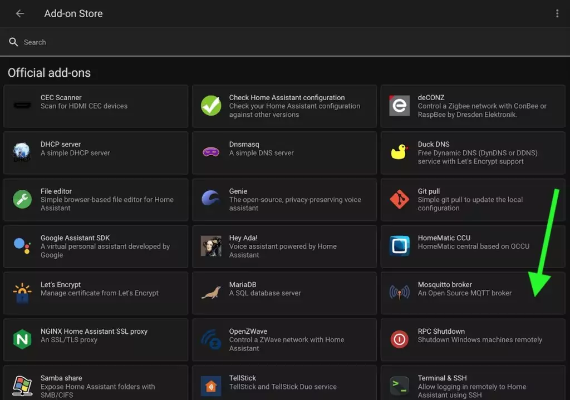The image size is (570, 400).
Task: Click the File editor wrench icon
Action: point(23,199)
